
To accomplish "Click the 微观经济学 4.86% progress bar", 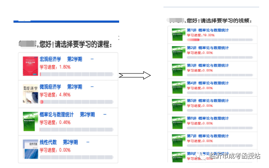I will point(76,102).
